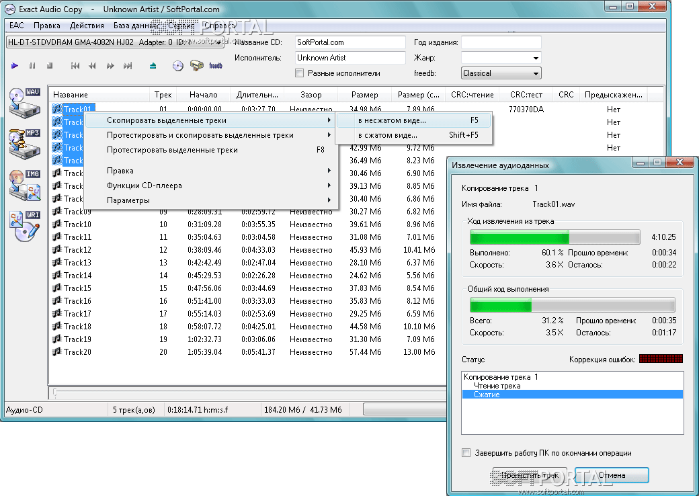Select the Track12 music note icon
This screenshot has width=699, height=496.
56,249
